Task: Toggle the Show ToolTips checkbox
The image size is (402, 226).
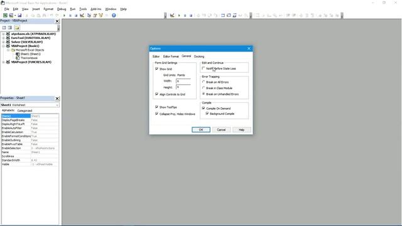Action: coord(156,107)
